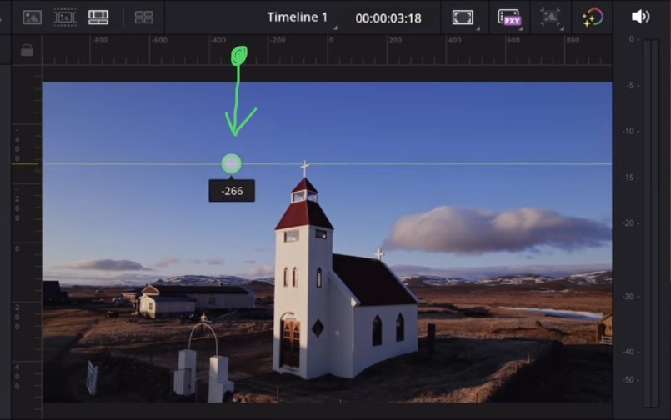Viewport: 671px width, 420px height.
Task: Open transform overlay tool icon
Action: coord(549,17)
